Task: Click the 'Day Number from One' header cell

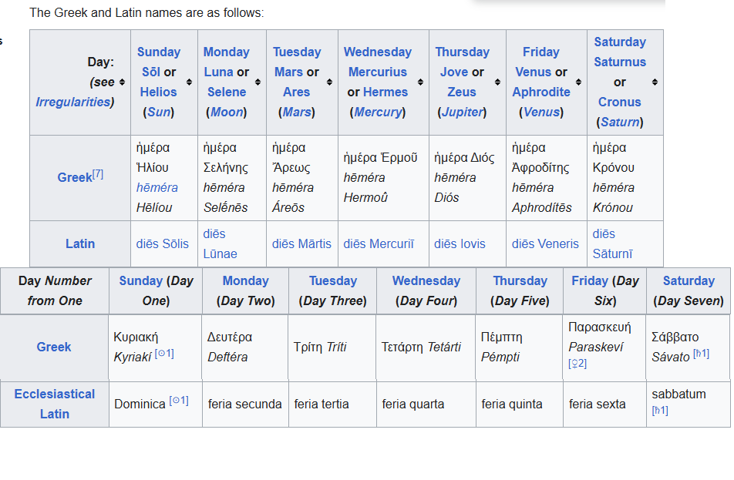Action: 55,290
